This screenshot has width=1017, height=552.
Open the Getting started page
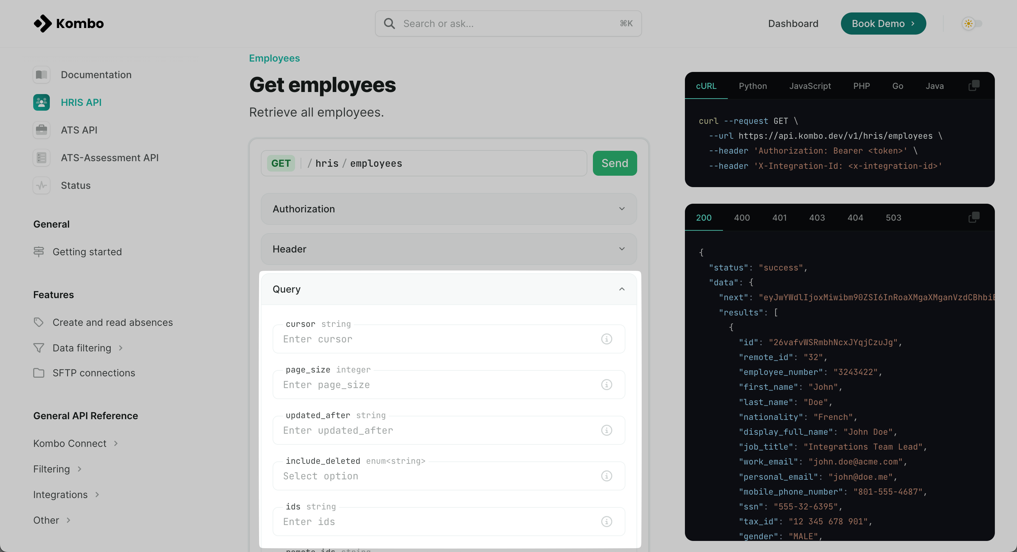[87, 251]
